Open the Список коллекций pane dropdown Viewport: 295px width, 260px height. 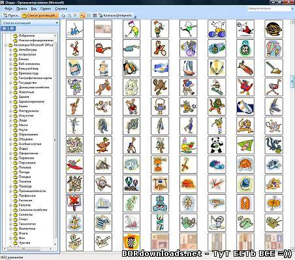point(57,23)
